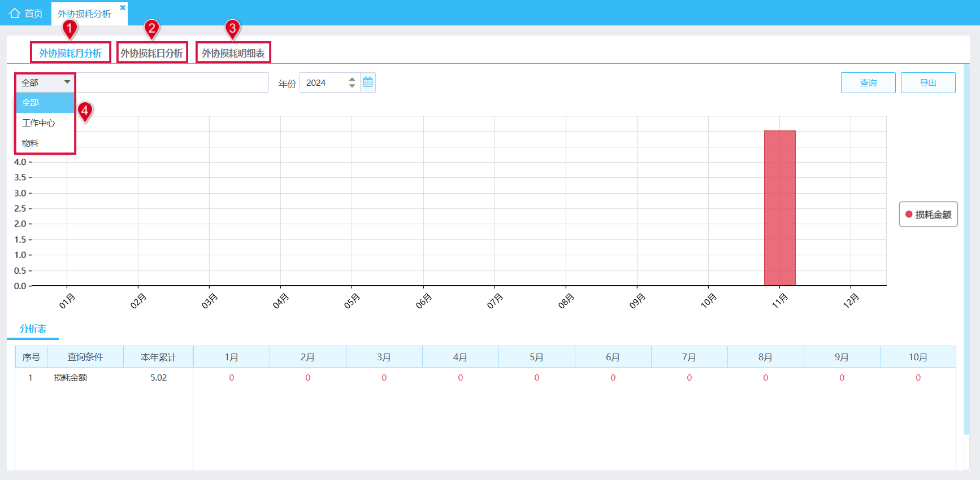980x480 pixels.
Task: Select 全部 option in dropdown list
Action: [45, 103]
